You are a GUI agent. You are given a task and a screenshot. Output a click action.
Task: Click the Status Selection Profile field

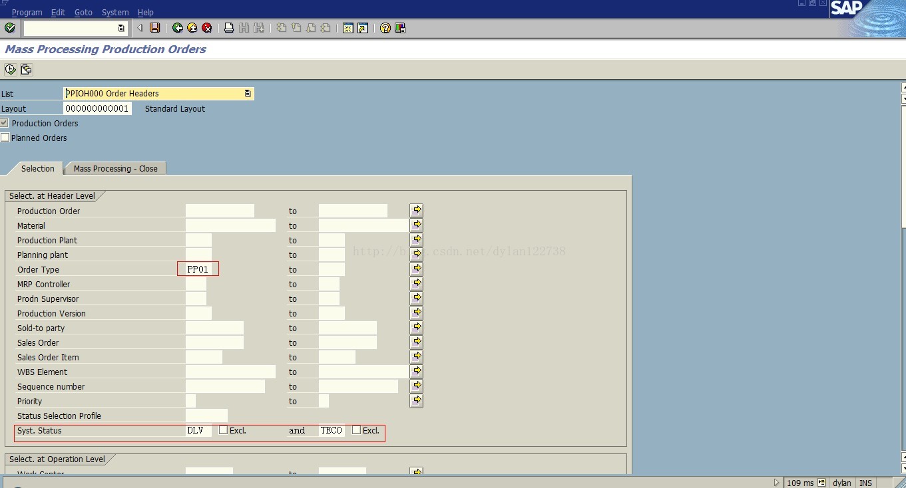point(206,416)
